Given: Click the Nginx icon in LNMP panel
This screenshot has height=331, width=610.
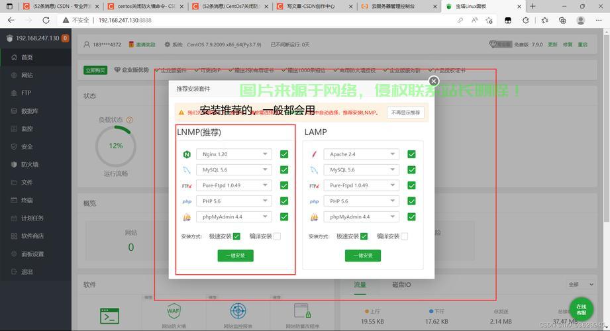Looking at the screenshot, I should pyautogui.click(x=187, y=154).
